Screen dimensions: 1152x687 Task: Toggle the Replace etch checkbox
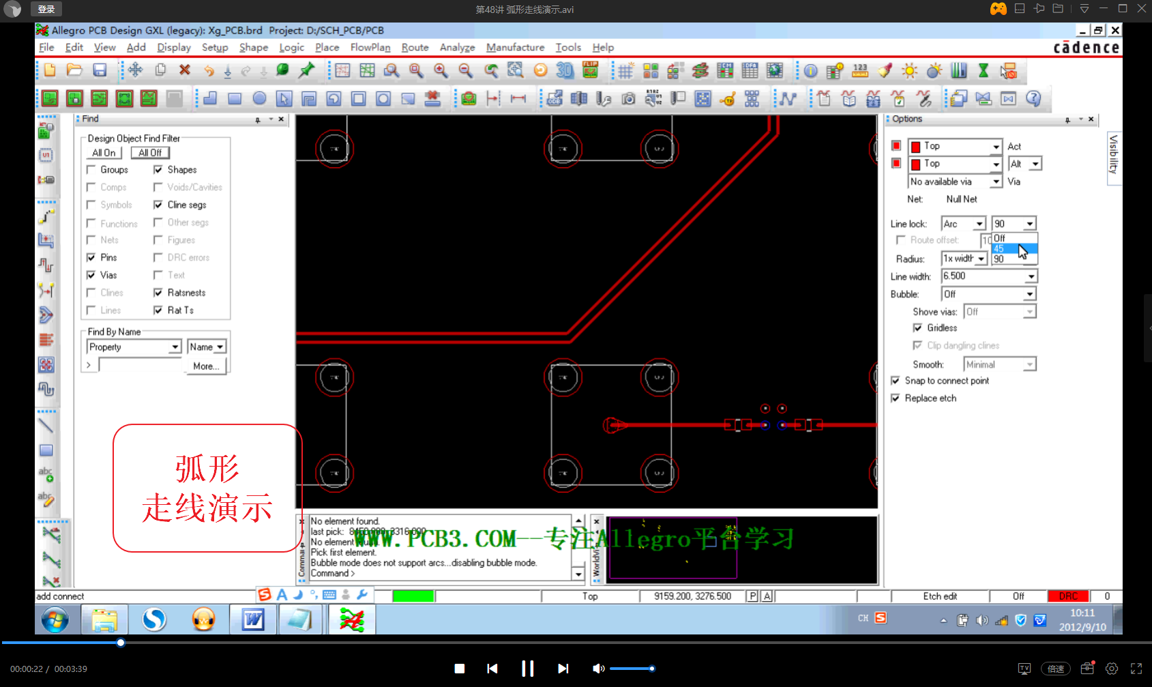896,398
